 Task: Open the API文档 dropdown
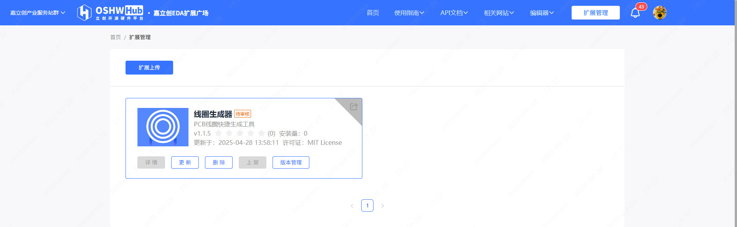pyautogui.click(x=454, y=13)
